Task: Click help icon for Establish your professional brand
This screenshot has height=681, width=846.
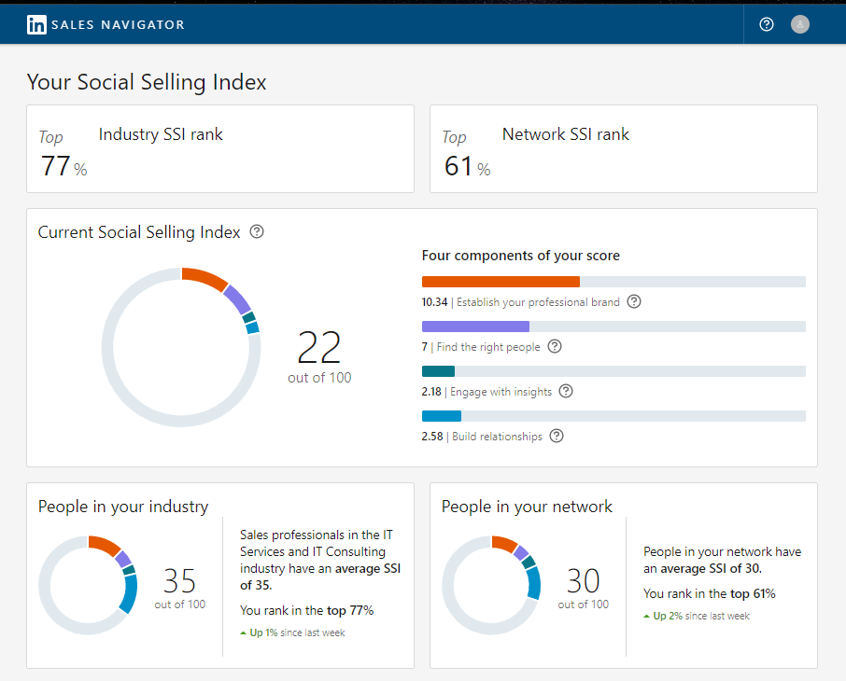Action: tap(634, 301)
